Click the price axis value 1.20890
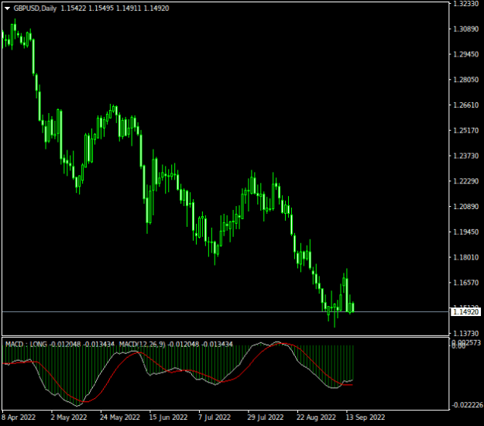 [465, 206]
